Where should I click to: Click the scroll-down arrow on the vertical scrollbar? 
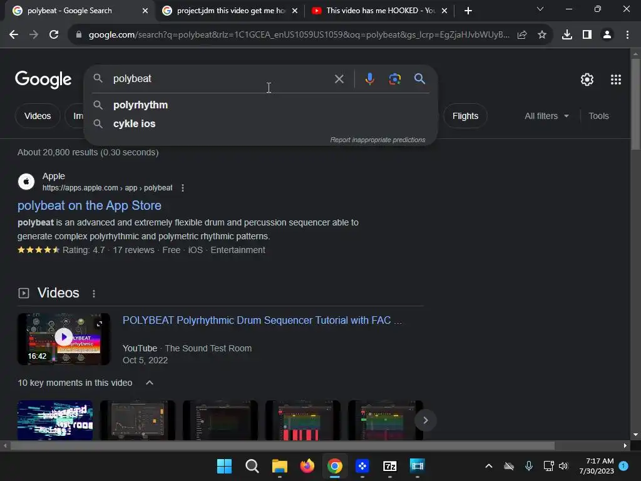636,435
